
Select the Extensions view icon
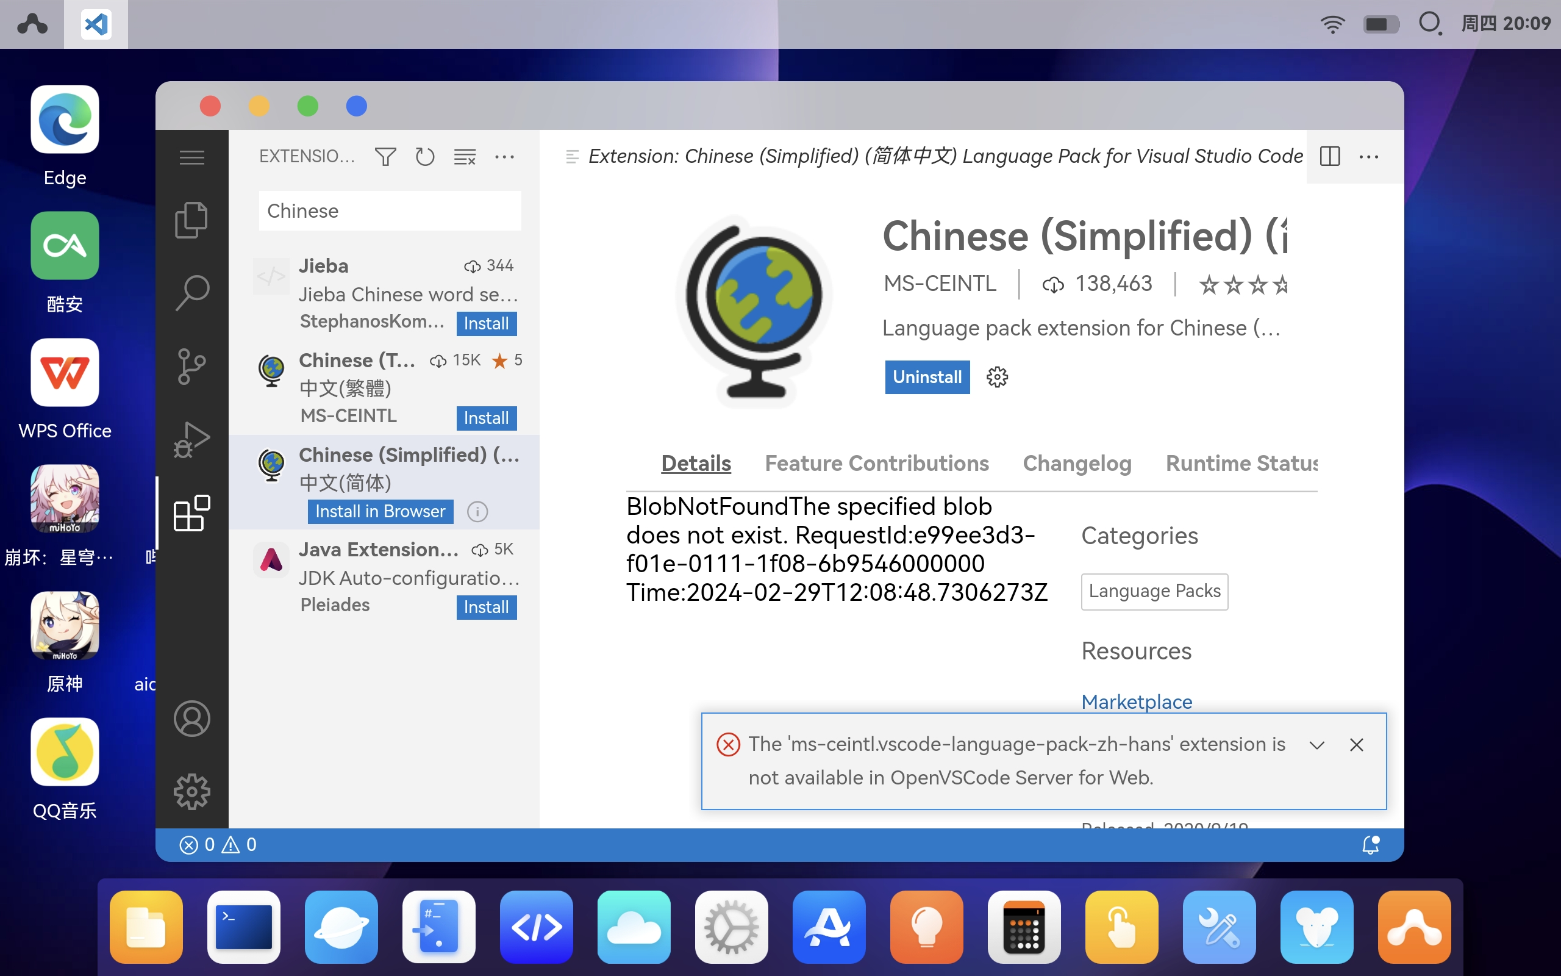(191, 513)
